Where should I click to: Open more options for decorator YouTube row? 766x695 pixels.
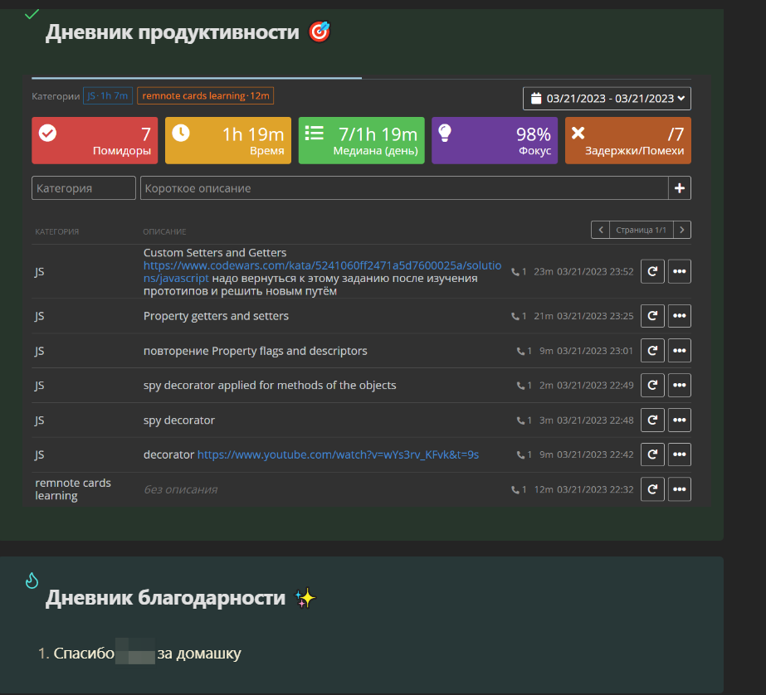pyautogui.click(x=679, y=454)
